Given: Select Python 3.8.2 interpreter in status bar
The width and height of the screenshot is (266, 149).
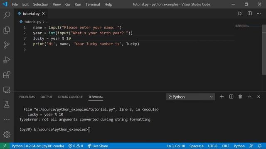Looking at the screenshot, I should tap(38, 146).
